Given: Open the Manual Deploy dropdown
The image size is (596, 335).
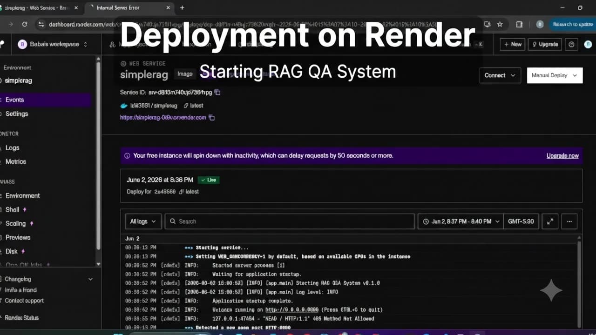Looking at the screenshot, I should click(x=555, y=75).
